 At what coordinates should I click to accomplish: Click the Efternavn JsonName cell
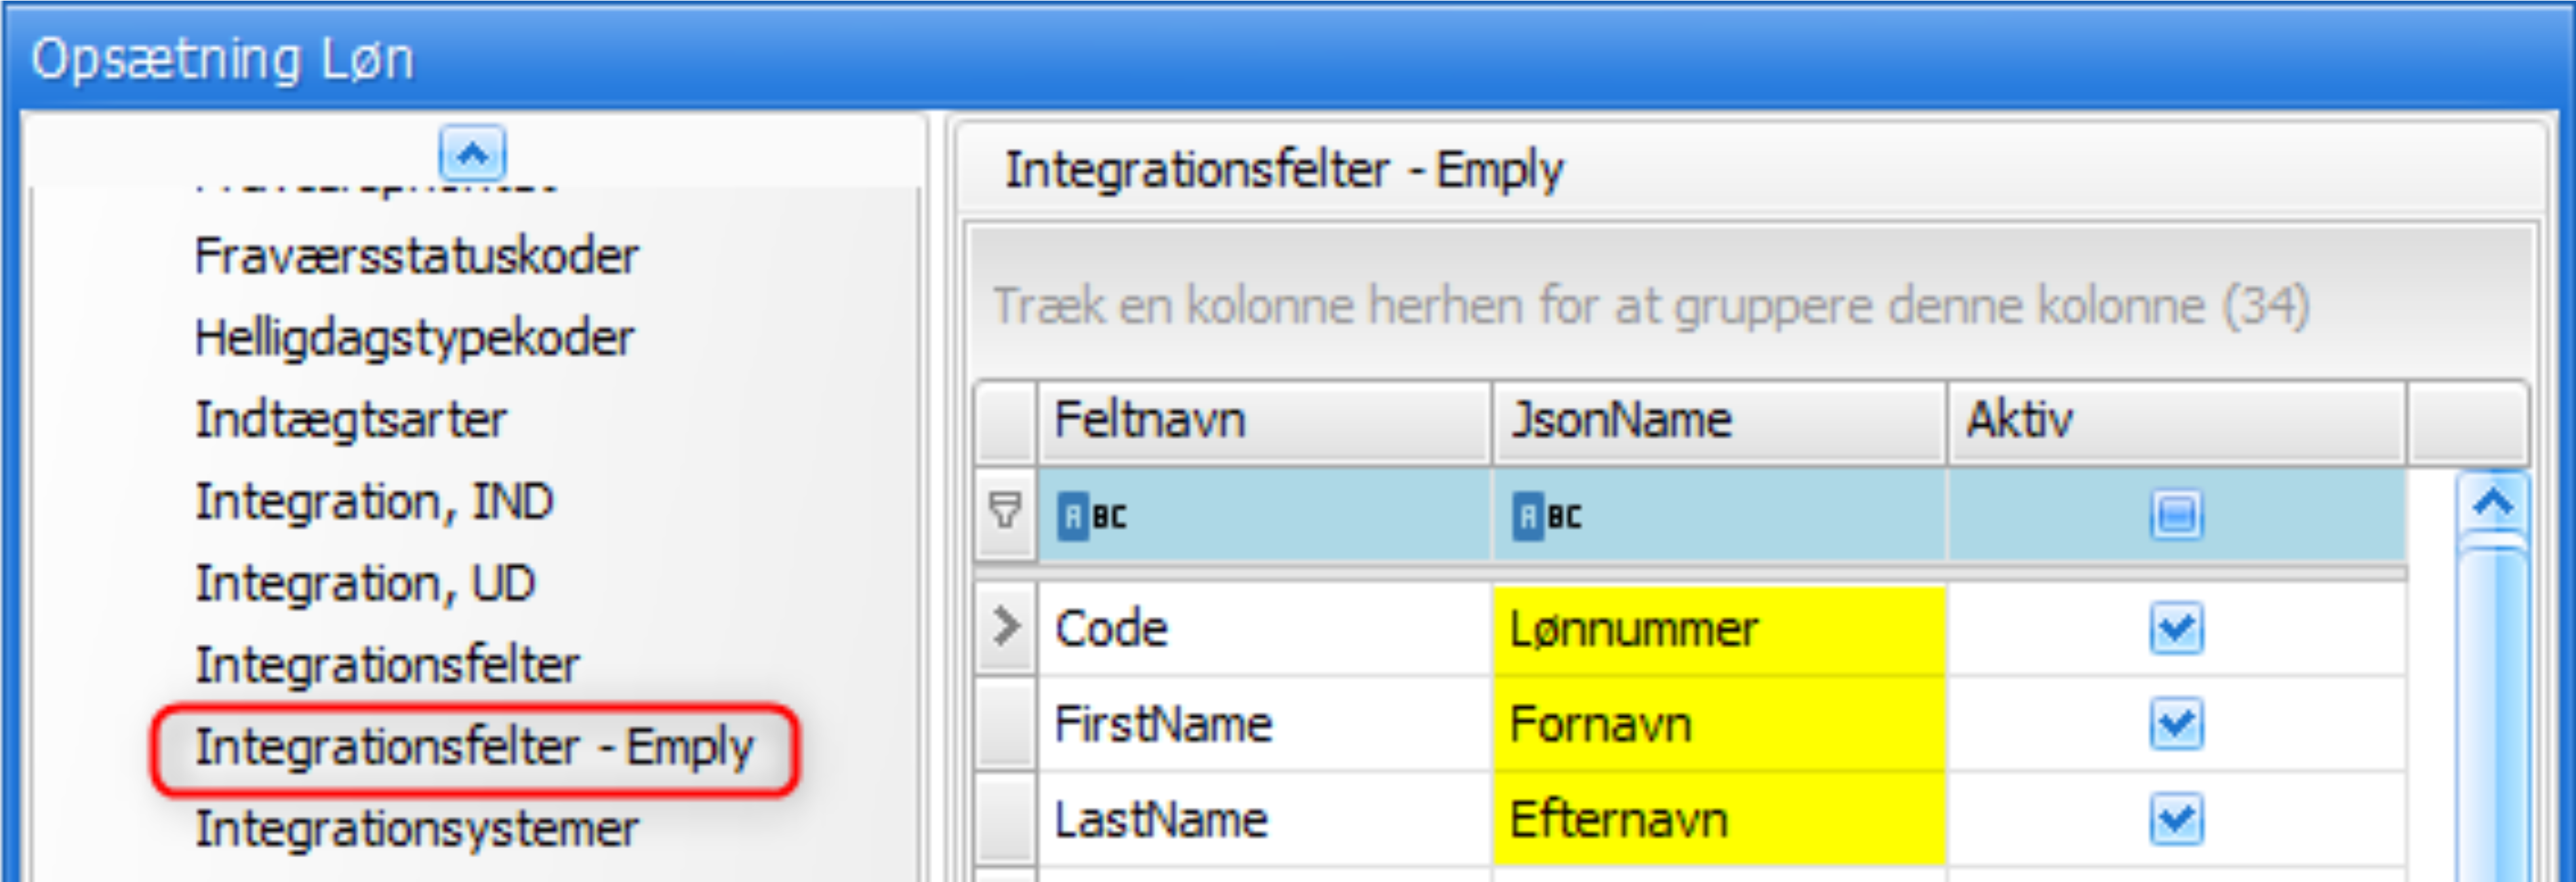tap(1718, 820)
